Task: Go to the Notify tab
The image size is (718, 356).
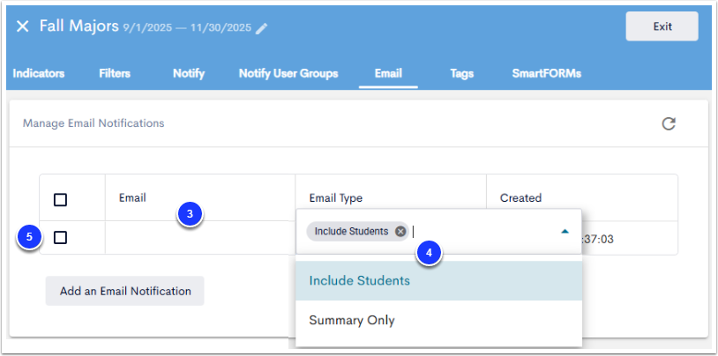Action: tap(189, 73)
